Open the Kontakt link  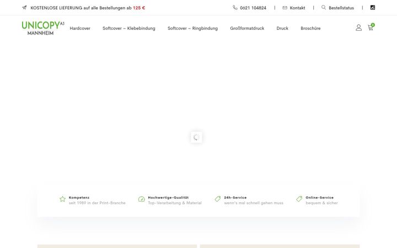tap(298, 8)
